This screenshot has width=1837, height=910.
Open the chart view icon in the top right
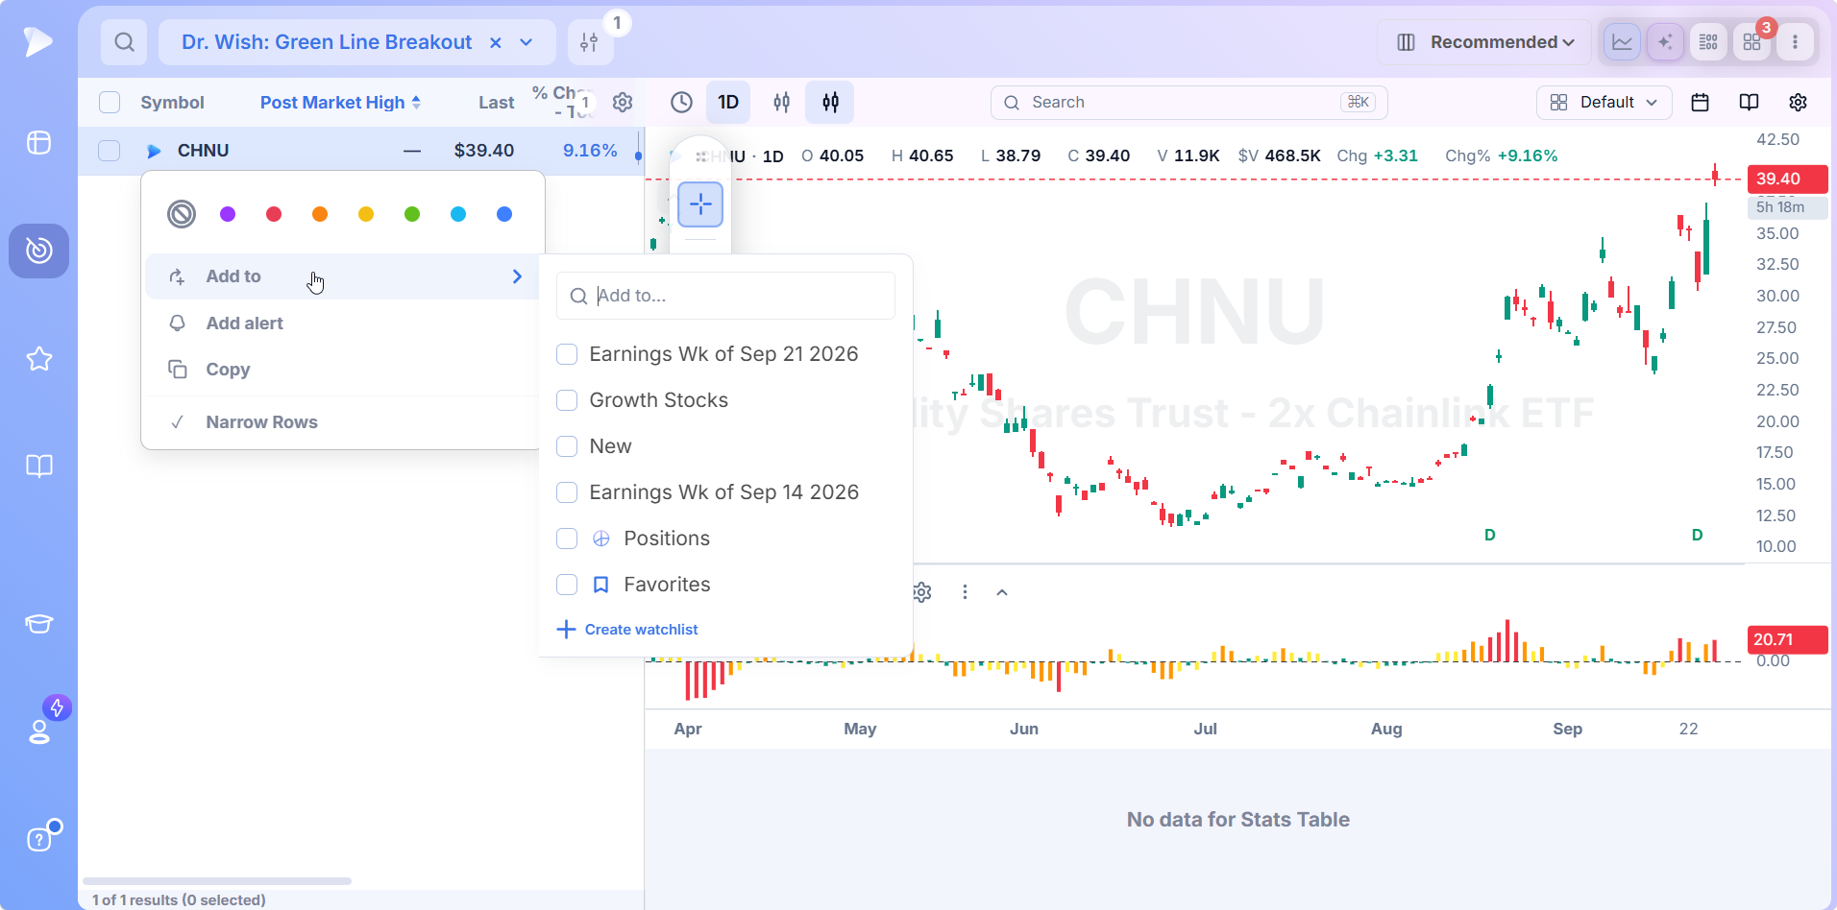[1622, 42]
